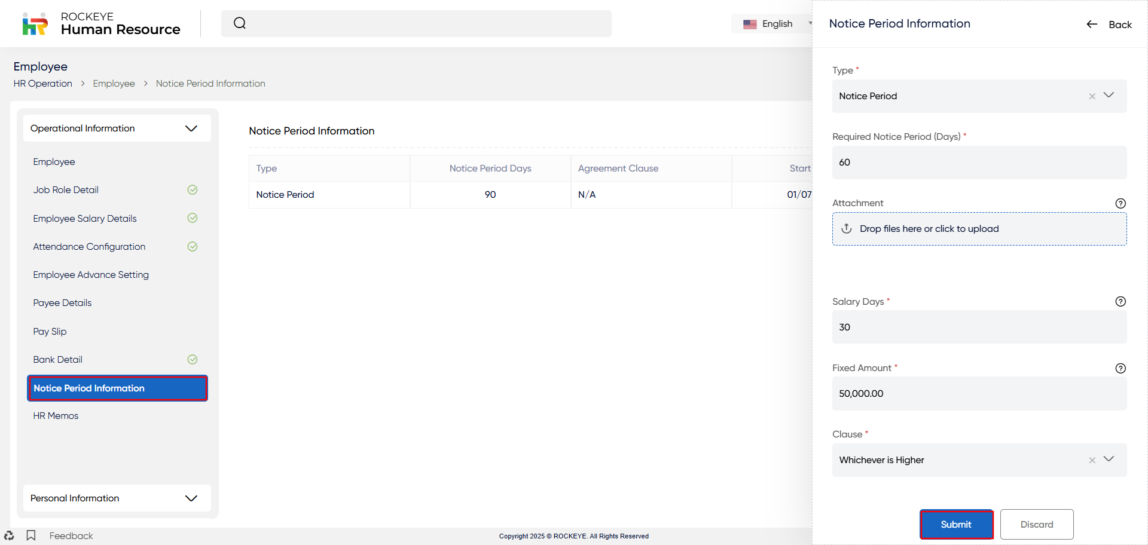Clear the Clause field selection
This screenshot has height=545, width=1148.
coord(1092,460)
